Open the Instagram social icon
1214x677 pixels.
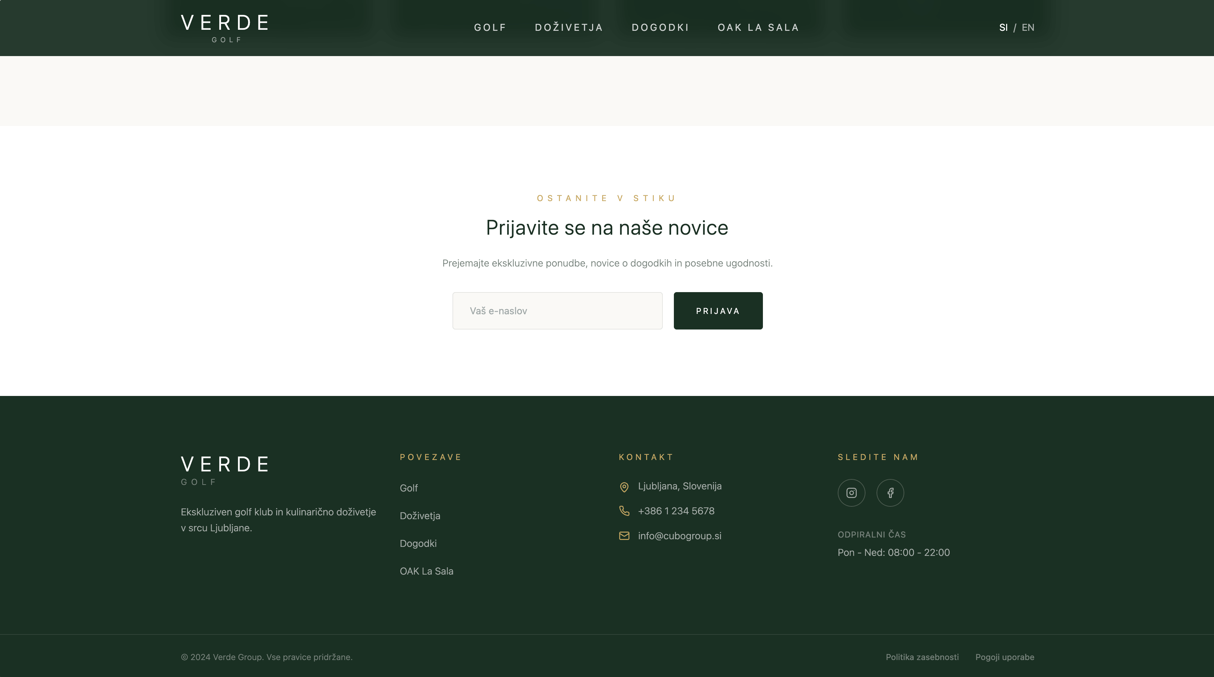(851, 493)
